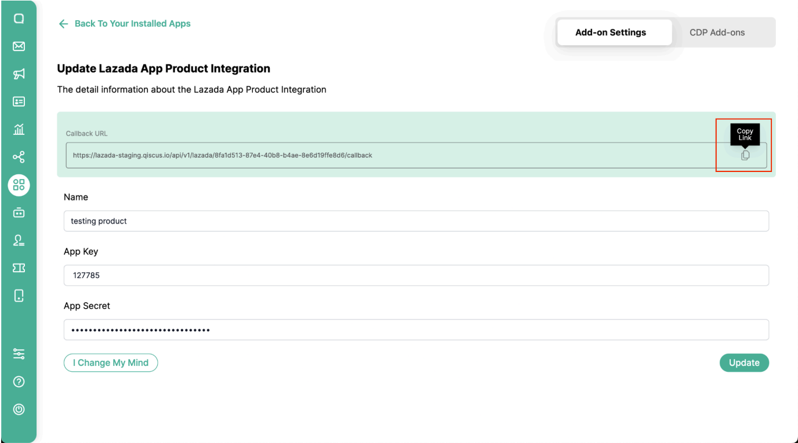798x443 pixels.
Task: Click into the App Key field
Action: [416, 276]
